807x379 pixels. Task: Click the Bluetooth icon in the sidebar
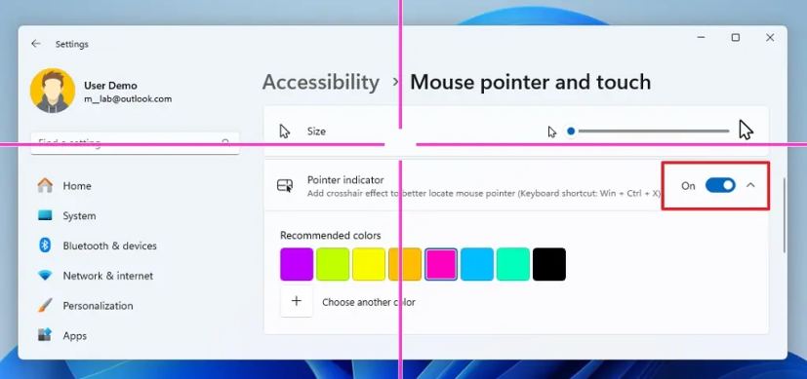pos(45,245)
